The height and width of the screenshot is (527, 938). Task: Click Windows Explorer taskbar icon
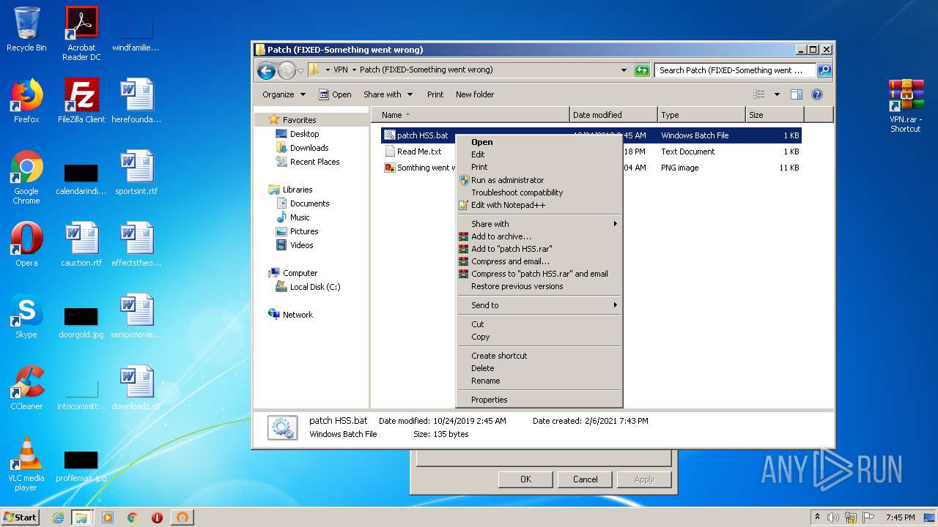pyautogui.click(x=81, y=517)
